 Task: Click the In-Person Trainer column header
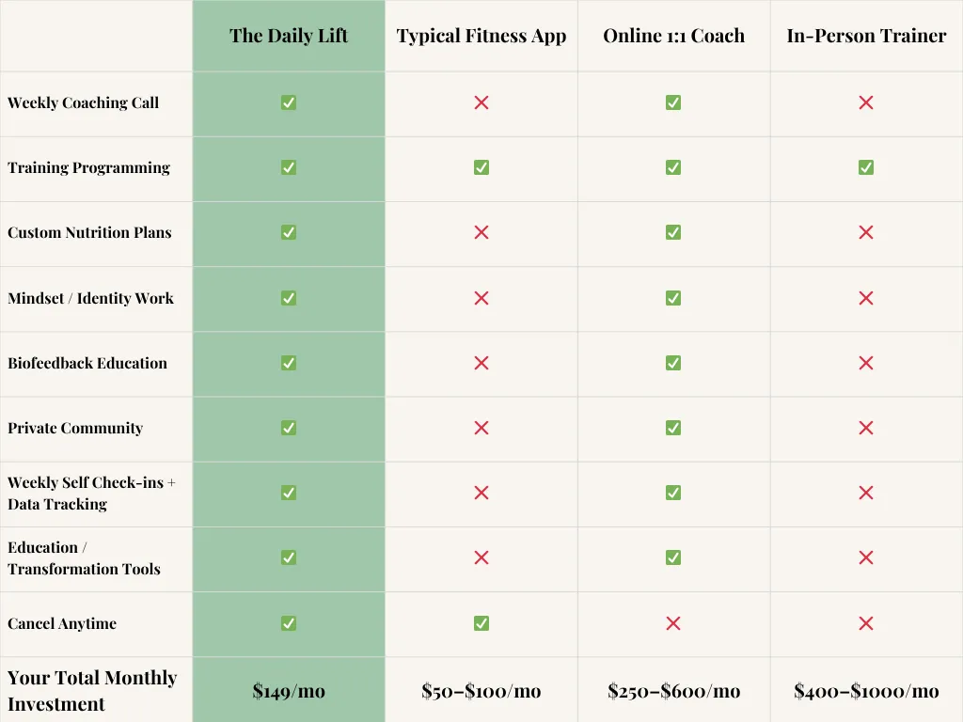(x=866, y=36)
